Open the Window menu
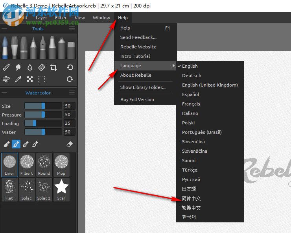Screen dimensions: 291x233 click(101, 18)
